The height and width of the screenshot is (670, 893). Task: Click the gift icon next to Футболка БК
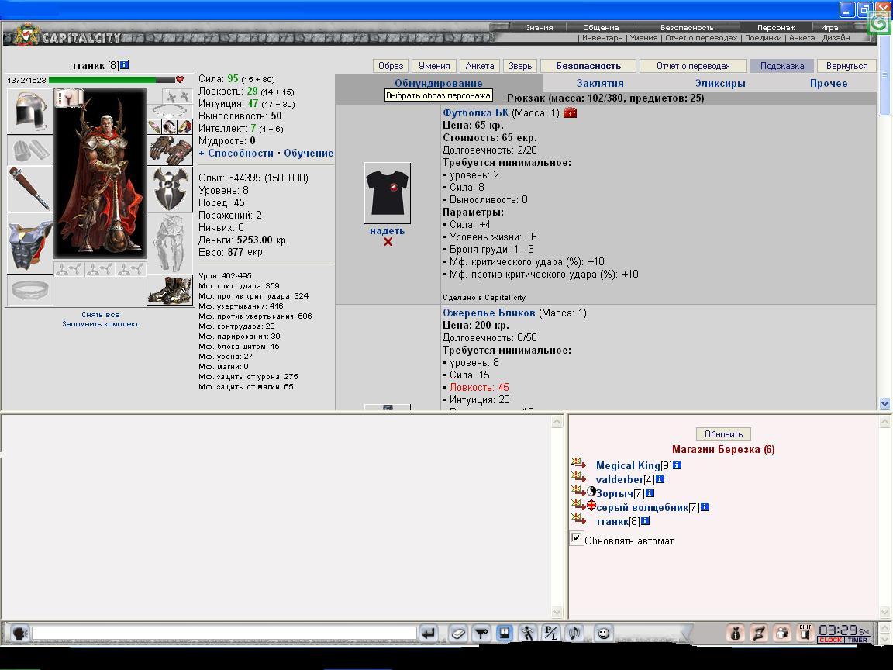tap(570, 112)
